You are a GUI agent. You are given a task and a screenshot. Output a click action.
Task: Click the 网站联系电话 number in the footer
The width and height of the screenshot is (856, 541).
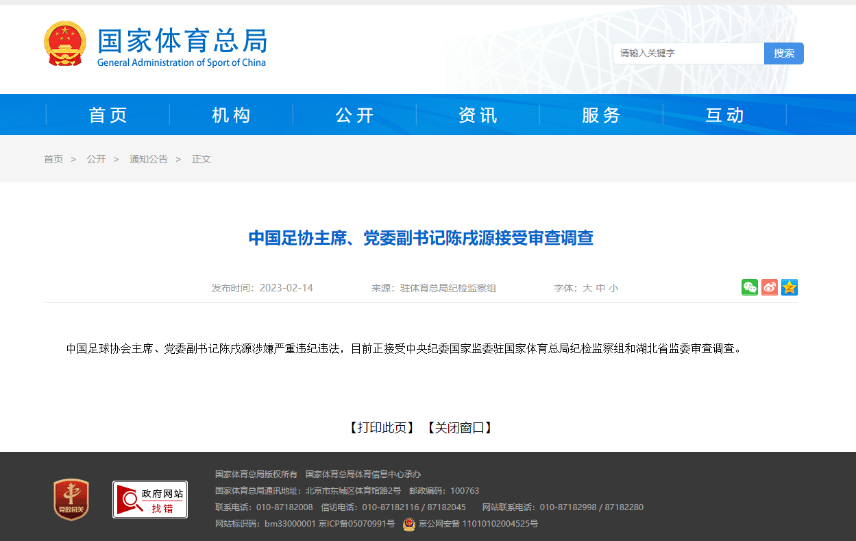(563, 507)
